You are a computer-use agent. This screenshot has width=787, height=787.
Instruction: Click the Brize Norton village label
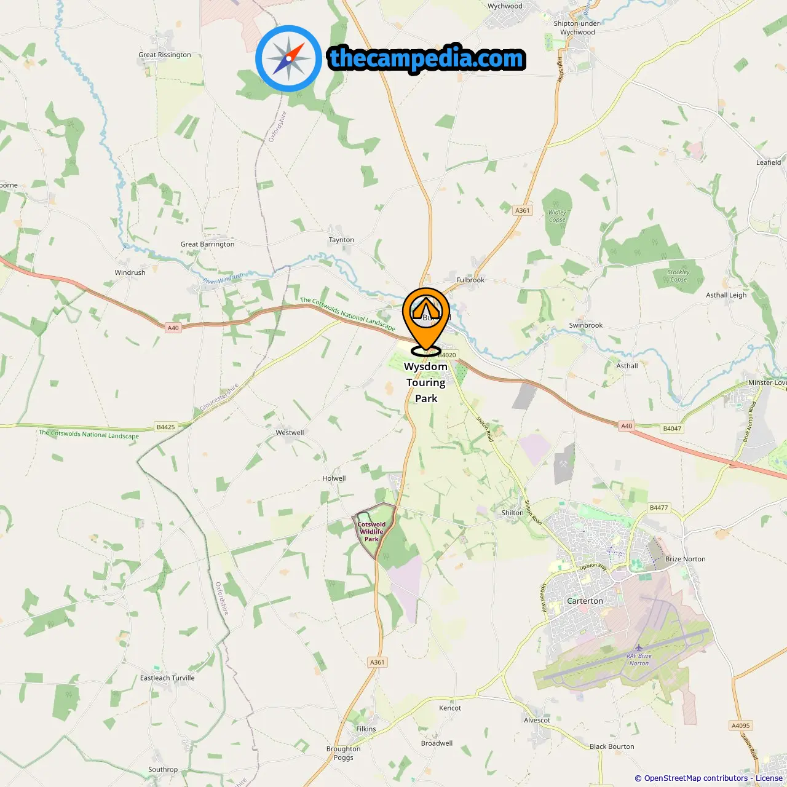point(686,559)
